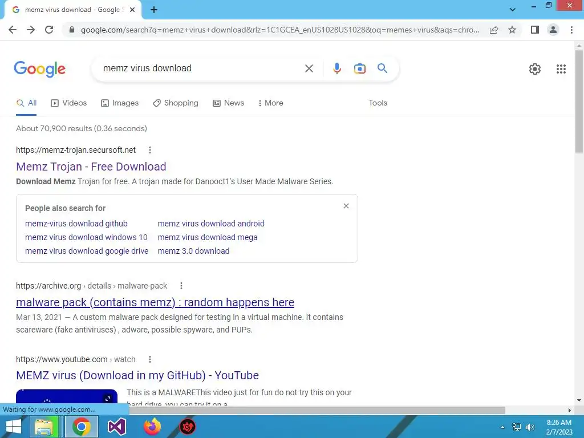584x438 pixels.
Task: Bookmark this page with the star
Action: (512, 30)
